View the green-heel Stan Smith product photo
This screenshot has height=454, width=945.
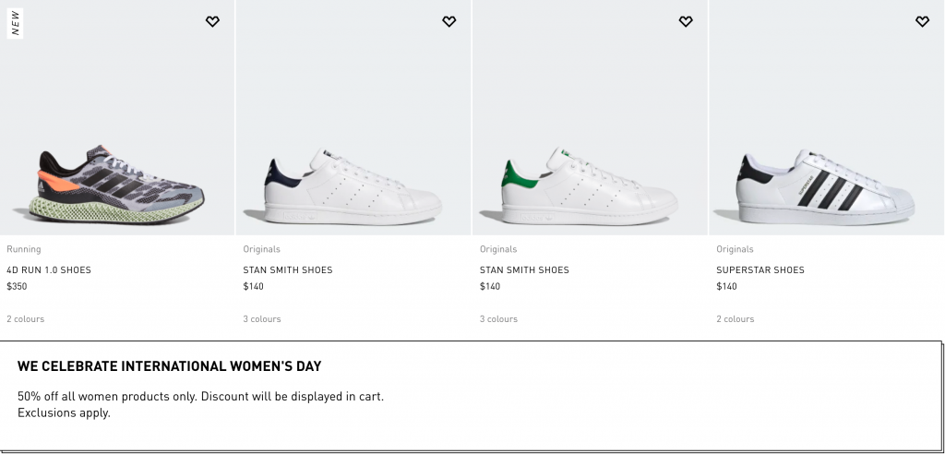(x=590, y=185)
